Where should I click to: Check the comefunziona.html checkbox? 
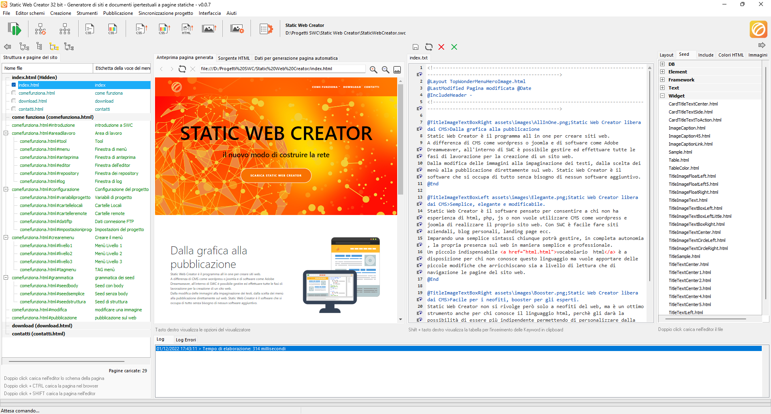(14, 93)
